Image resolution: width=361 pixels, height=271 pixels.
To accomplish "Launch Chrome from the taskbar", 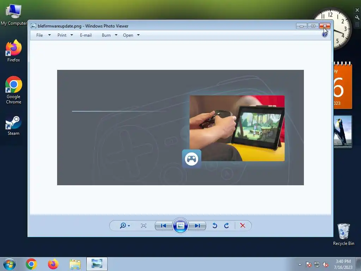I will pos(31,264).
